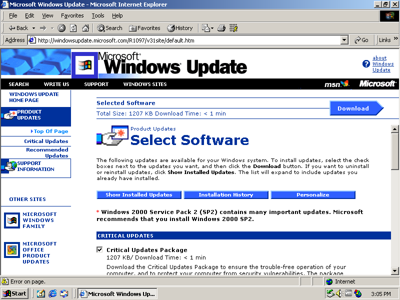Expand the Links toolbar chevron
The width and height of the screenshot is (400, 300).
coord(396,39)
